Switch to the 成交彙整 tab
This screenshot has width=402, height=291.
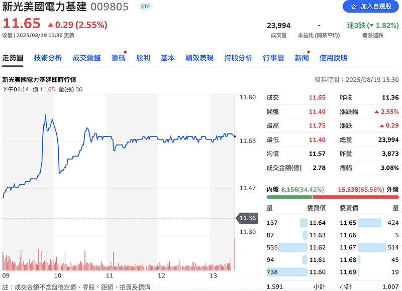coord(86,58)
